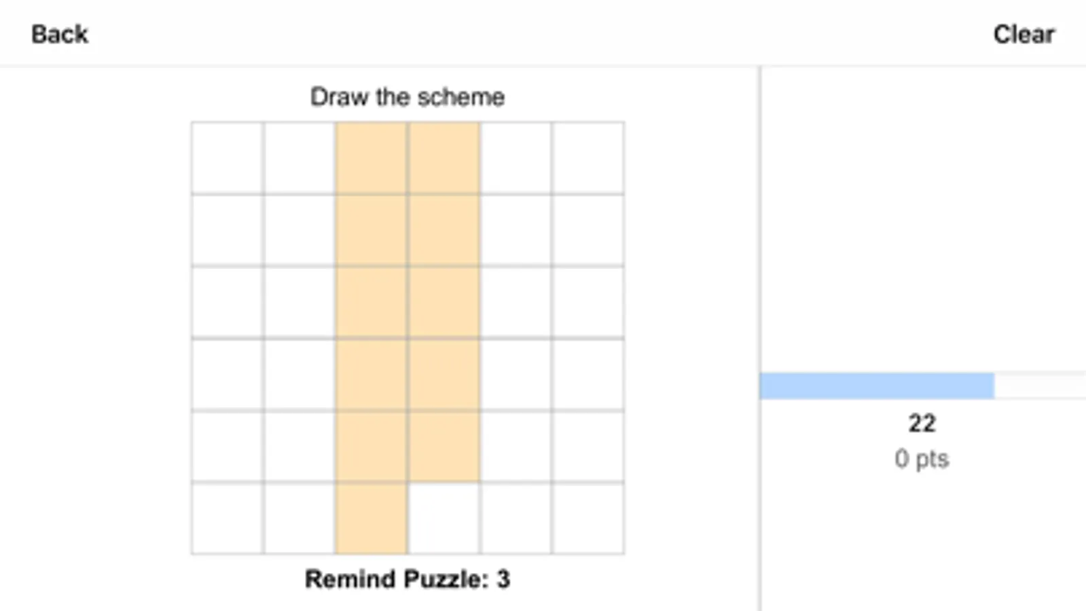Screen dimensions: 1086x611
Task: Select the empty cell in row 3, column 6
Action: click(587, 302)
